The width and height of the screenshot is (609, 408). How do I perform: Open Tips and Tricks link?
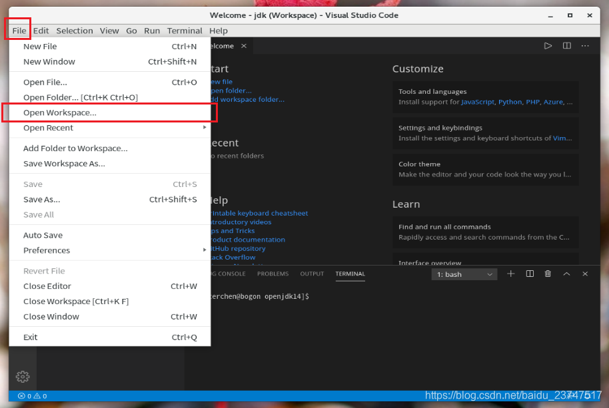tap(233, 231)
